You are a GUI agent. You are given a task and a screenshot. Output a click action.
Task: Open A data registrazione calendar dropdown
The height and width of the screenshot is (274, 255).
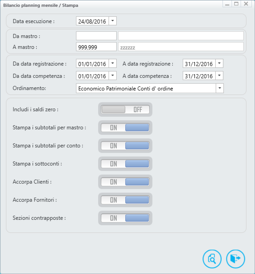[219, 63]
